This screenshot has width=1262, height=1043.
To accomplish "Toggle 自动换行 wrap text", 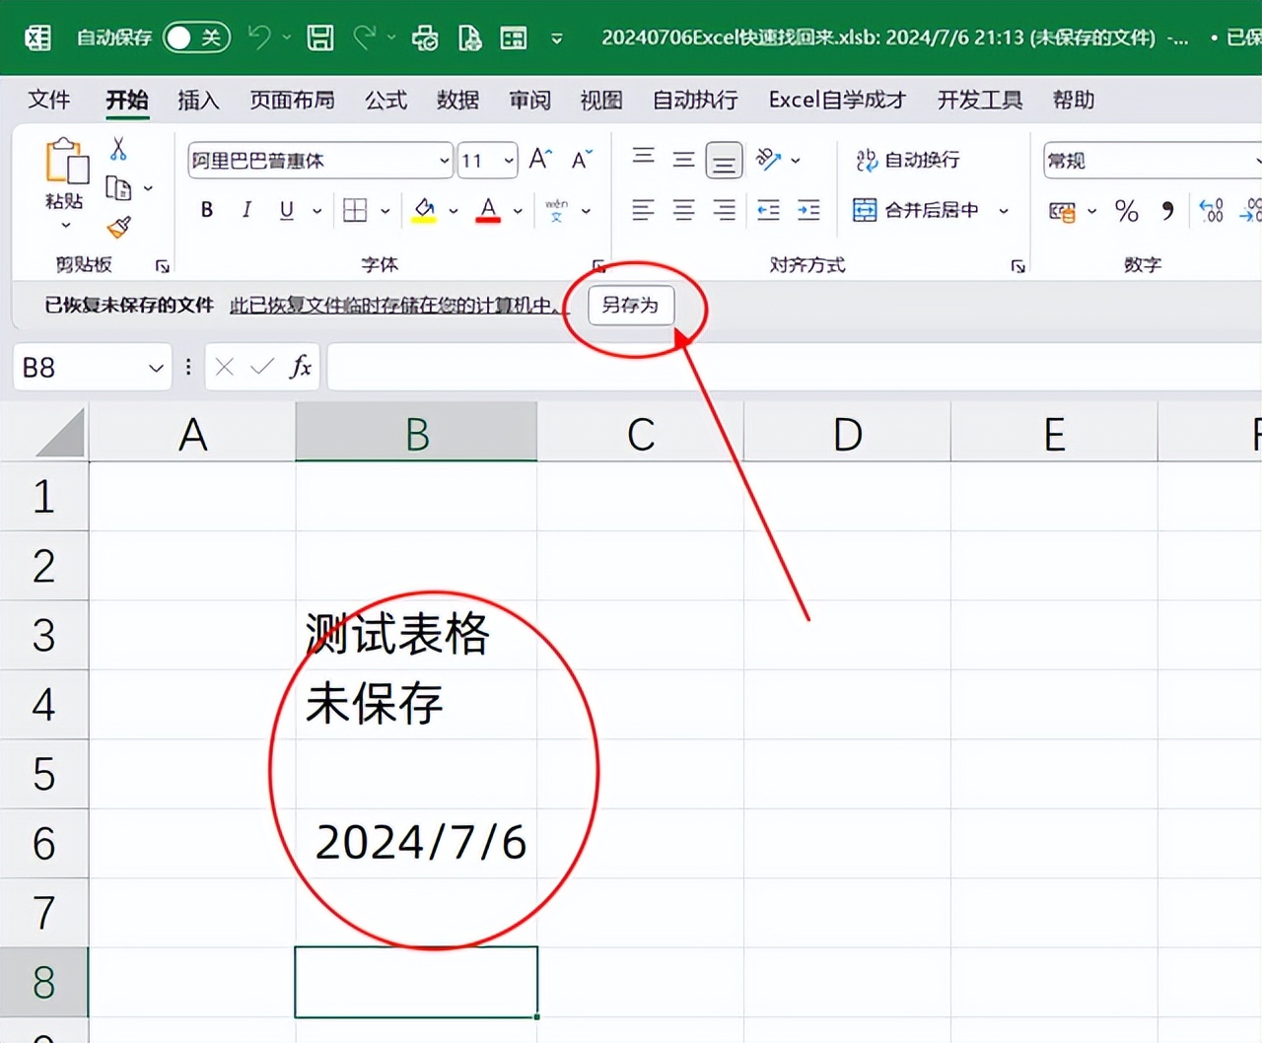I will [908, 160].
